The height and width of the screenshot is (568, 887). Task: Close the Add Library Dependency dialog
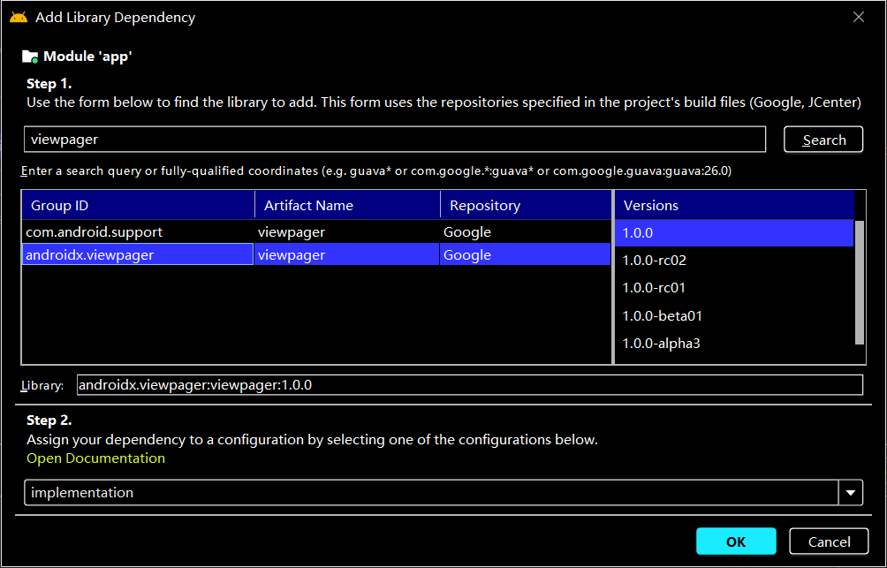pyautogui.click(x=858, y=18)
